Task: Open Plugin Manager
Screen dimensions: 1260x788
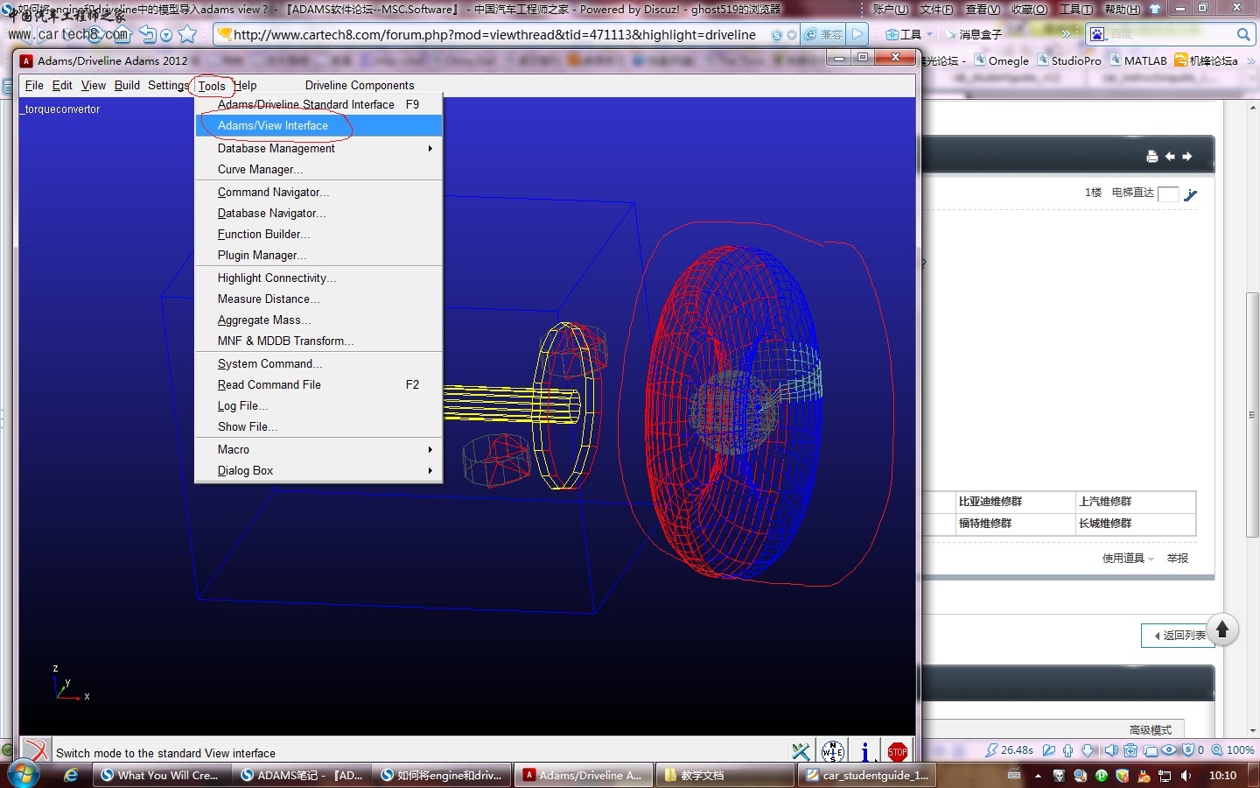Action: (x=318, y=256)
